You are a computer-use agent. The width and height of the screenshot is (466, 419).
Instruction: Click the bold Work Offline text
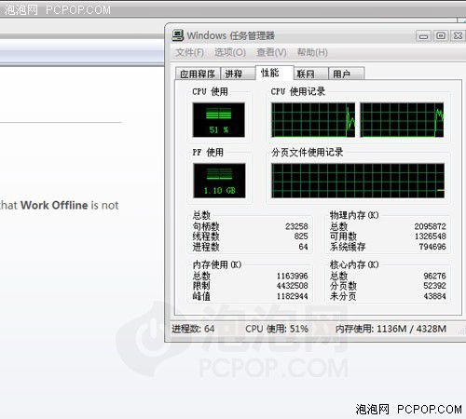click(54, 205)
